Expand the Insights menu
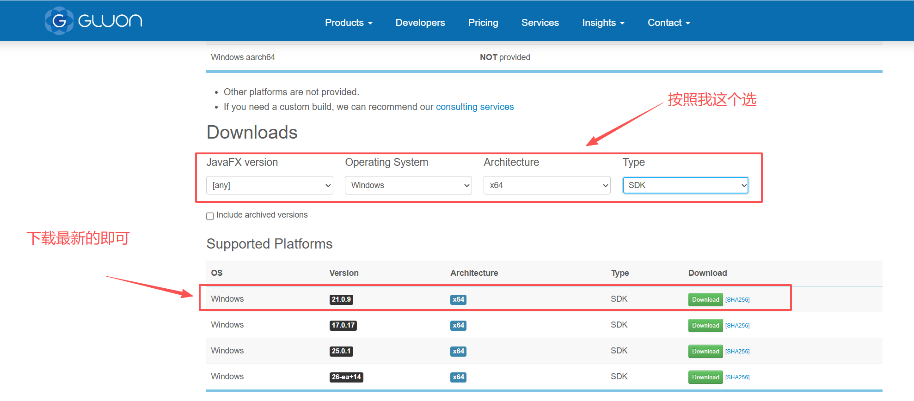The width and height of the screenshot is (914, 401). pos(603,23)
